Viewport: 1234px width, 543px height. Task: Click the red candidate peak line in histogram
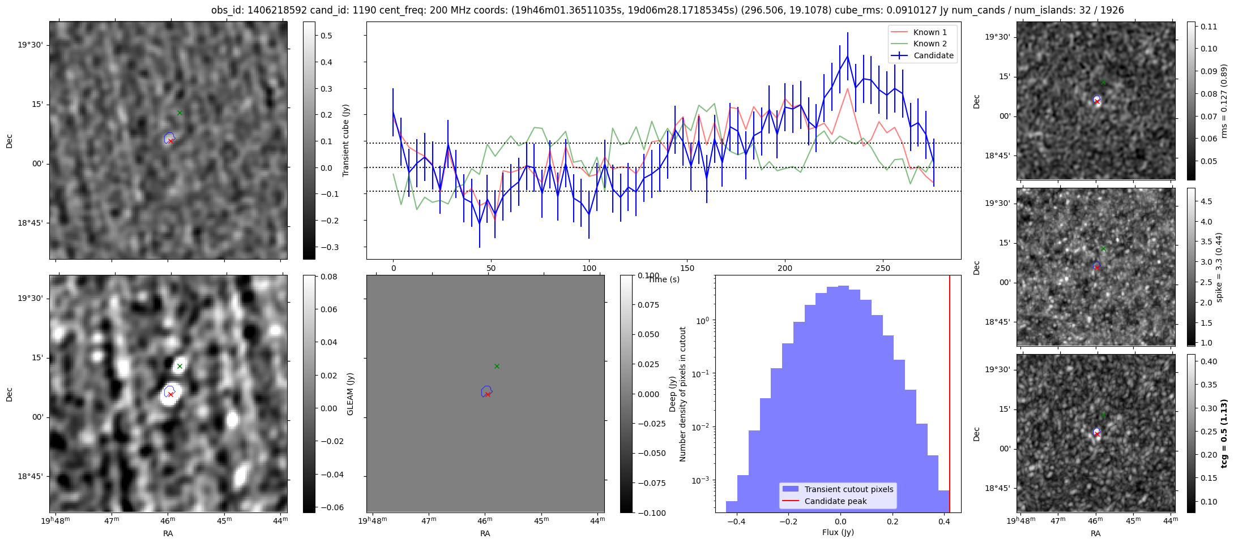click(x=950, y=393)
